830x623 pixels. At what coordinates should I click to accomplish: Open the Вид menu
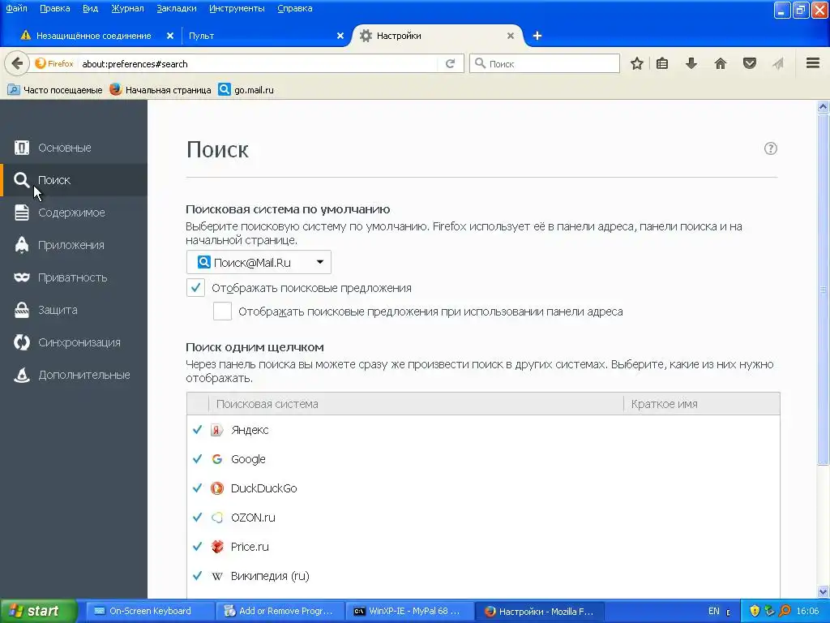pos(91,8)
